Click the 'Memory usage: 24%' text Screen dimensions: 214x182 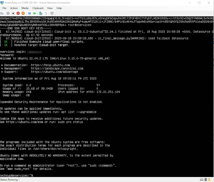tap(17, 92)
